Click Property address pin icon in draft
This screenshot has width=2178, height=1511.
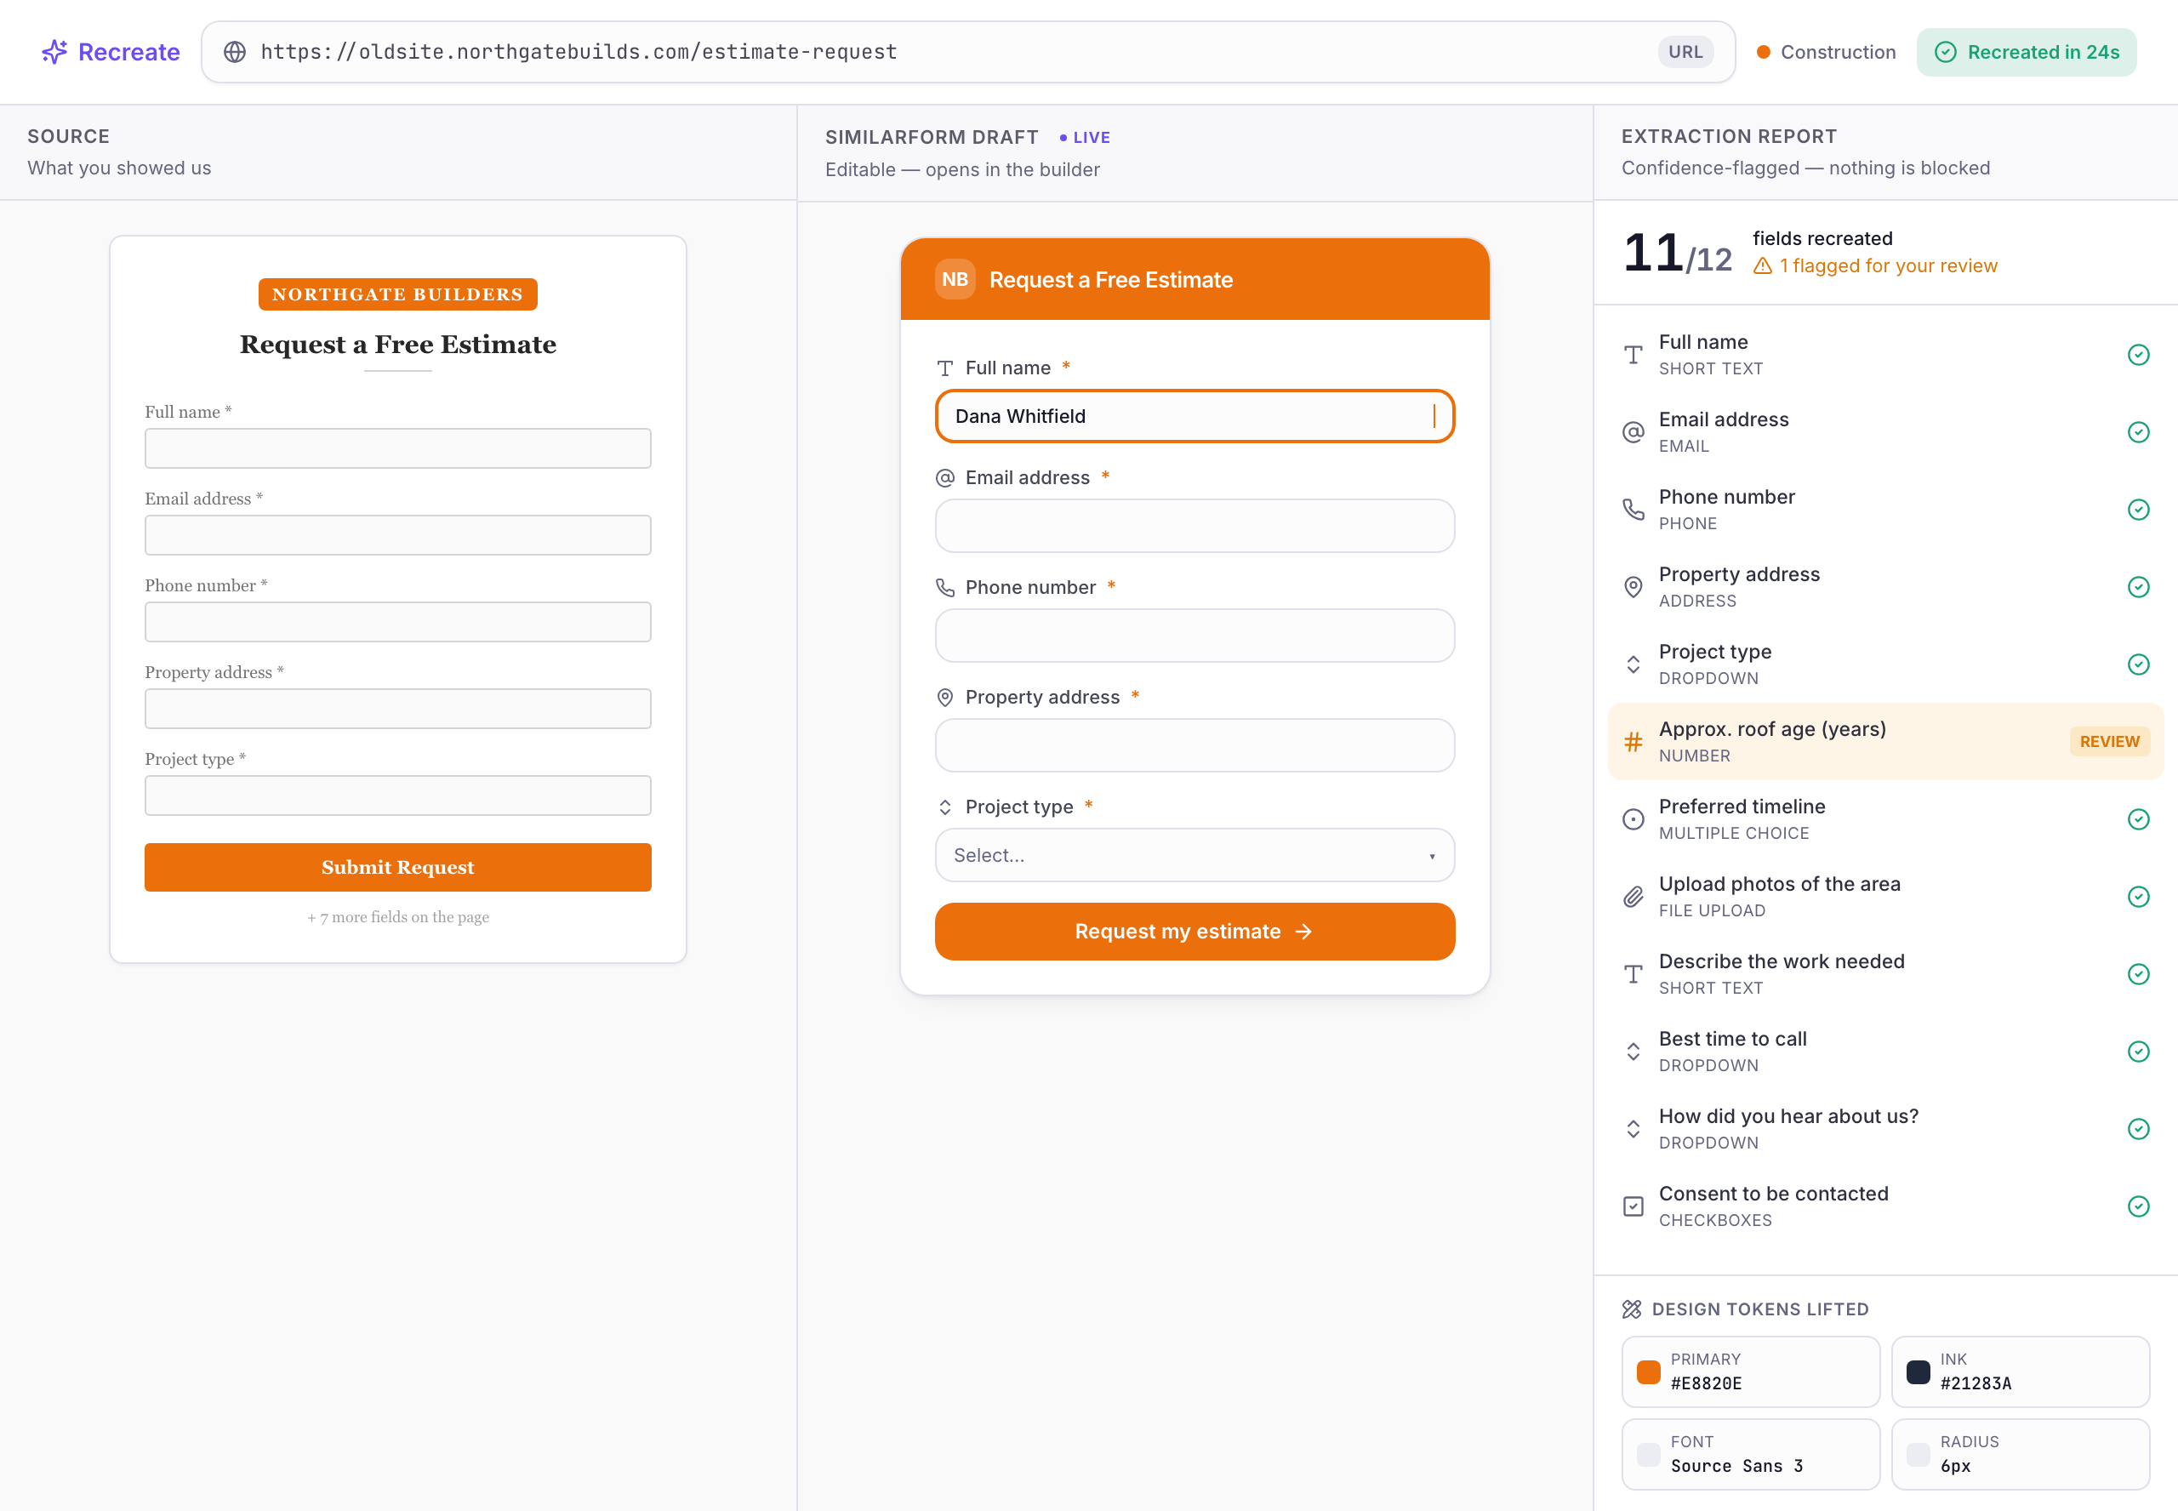[944, 698]
